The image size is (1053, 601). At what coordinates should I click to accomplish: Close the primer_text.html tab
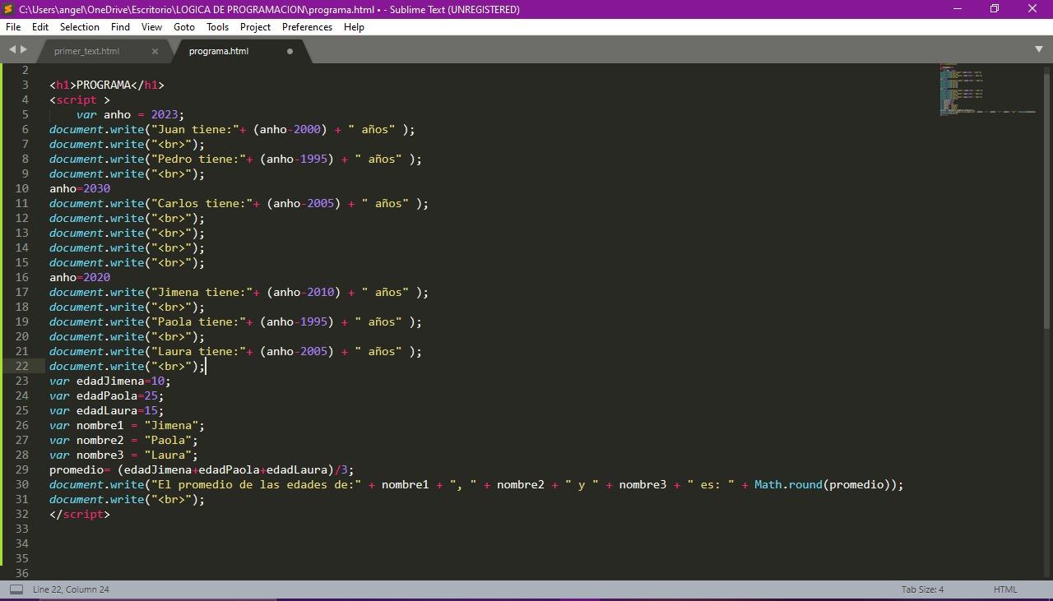155,51
